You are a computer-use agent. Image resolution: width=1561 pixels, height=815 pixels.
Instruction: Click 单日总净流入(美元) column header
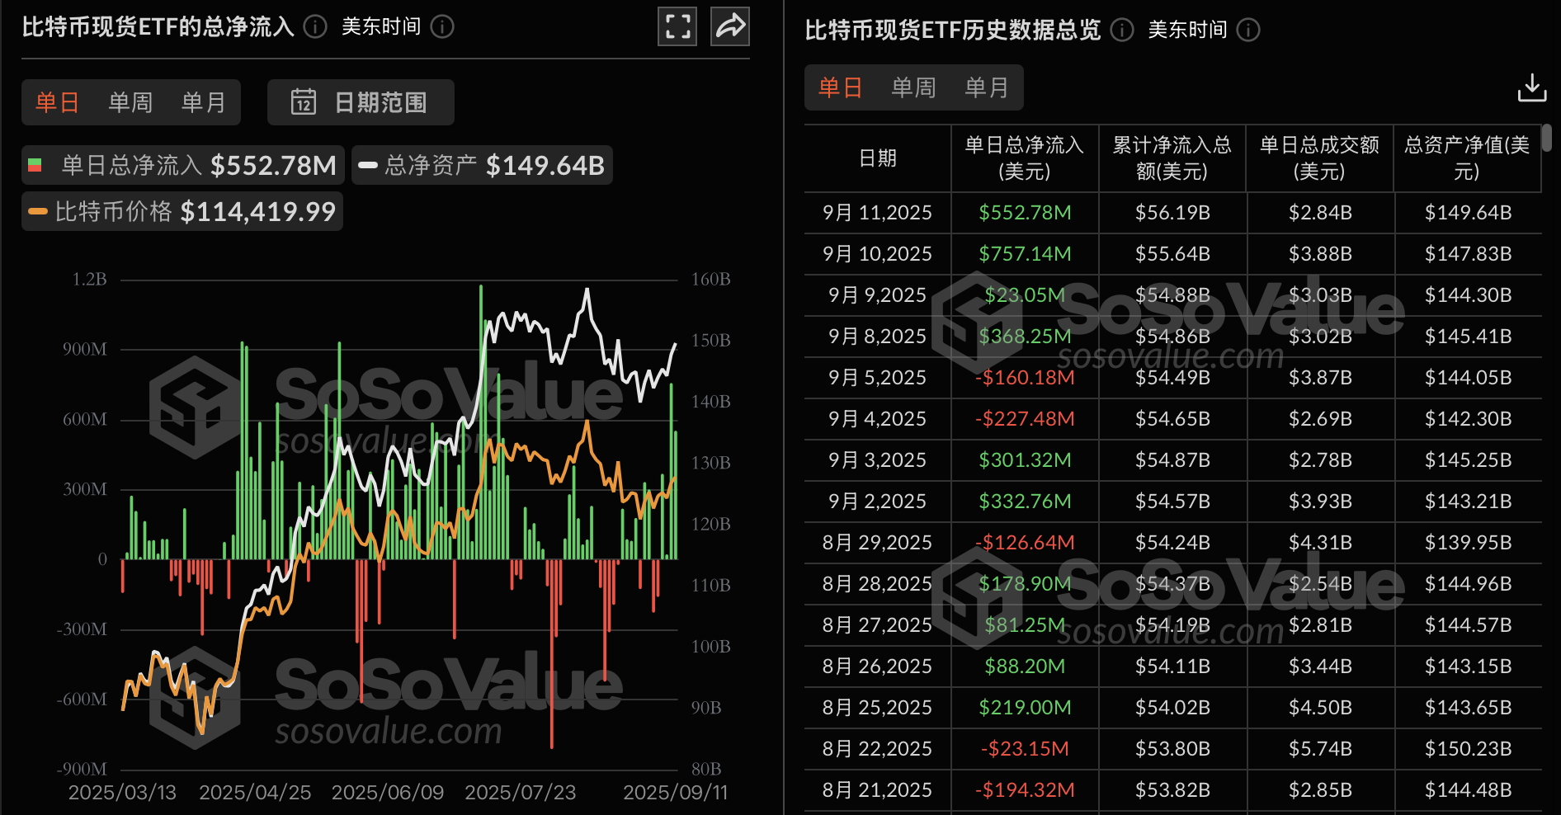pos(1025,158)
